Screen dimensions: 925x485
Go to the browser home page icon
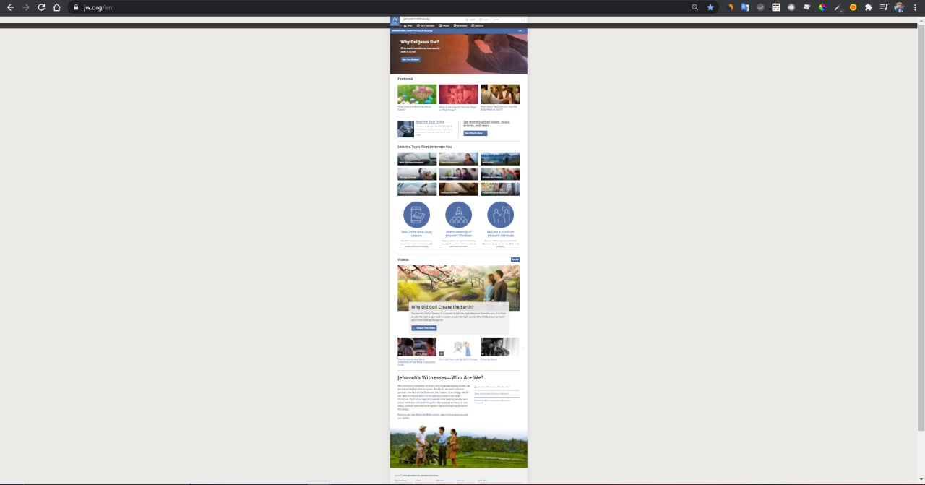click(x=57, y=7)
